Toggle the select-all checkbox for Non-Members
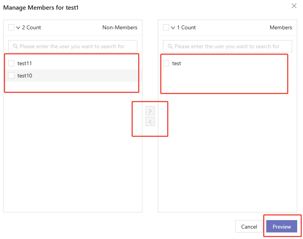The width and height of the screenshot is (303, 239). (11, 27)
